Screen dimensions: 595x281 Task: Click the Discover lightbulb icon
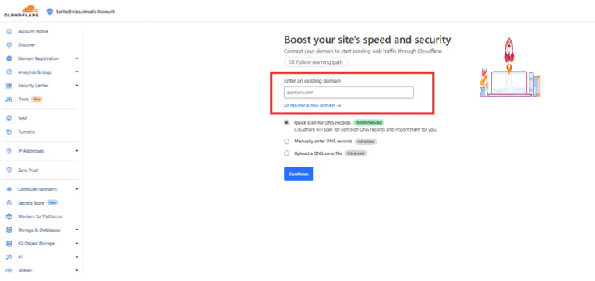9,45
